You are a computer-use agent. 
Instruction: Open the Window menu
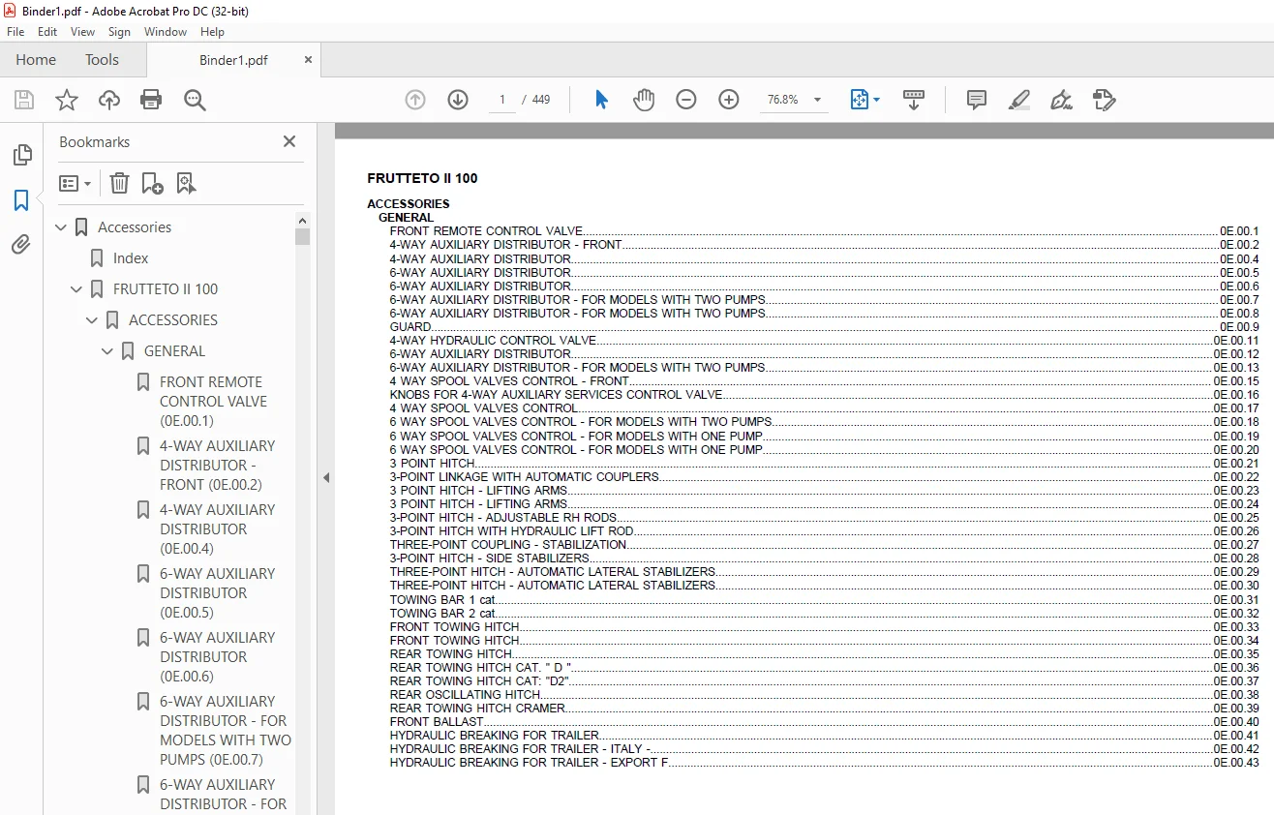[166, 32]
